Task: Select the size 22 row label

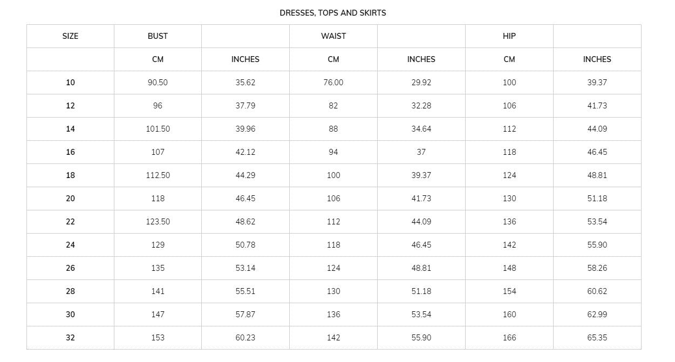Action: tap(70, 222)
